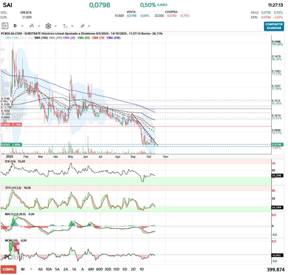Expand the chart type dropdown arrow
The image size is (288, 275).
(39, 26)
